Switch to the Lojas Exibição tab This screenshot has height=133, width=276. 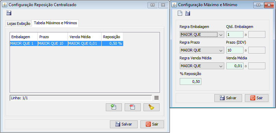(x=18, y=24)
